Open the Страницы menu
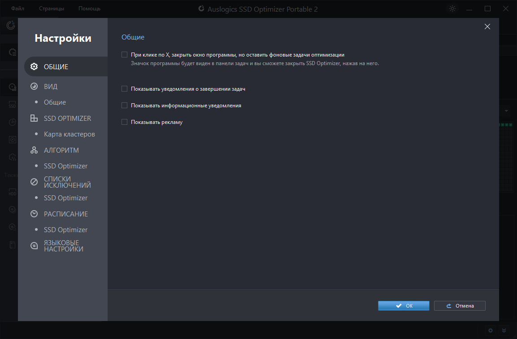 (x=52, y=9)
